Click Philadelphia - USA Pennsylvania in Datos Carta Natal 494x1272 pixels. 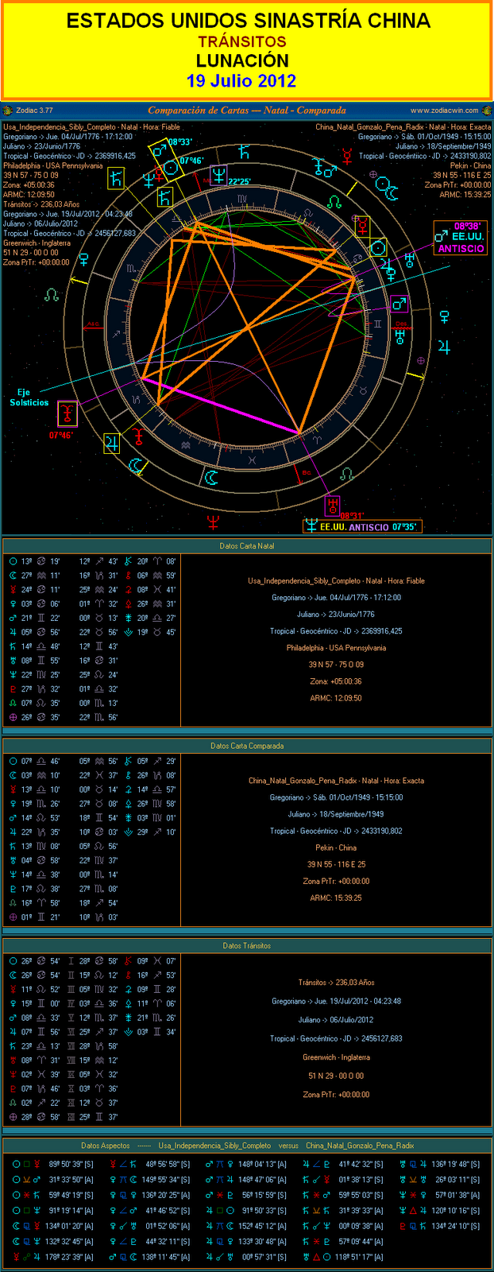tap(336, 648)
